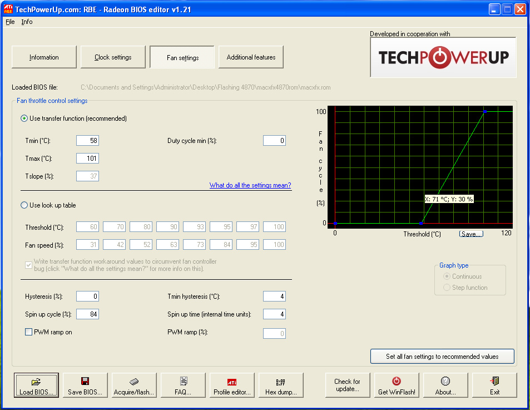Click the PWM ramp (%) field
This screenshot has height=410, width=530.
click(275, 334)
